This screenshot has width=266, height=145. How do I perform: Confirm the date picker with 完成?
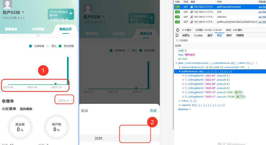click(153, 111)
